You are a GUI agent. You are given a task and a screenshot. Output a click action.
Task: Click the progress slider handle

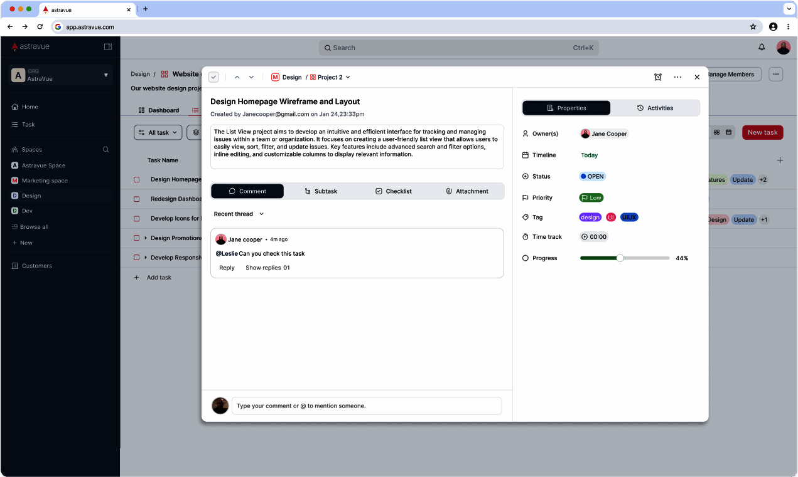(x=620, y=258)
